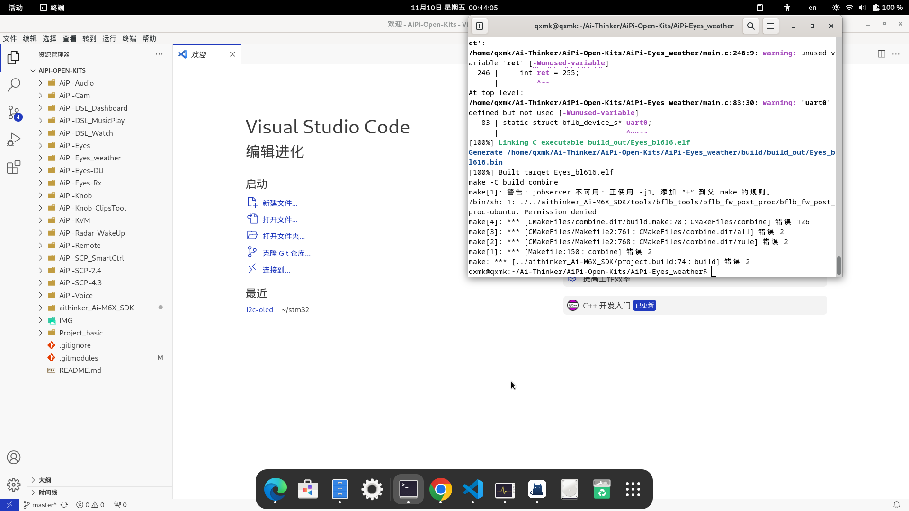Click 打开文件夹... link
The height and width of the screenshot is (511, 909).
pyautogui.click(x=284, y=236)
